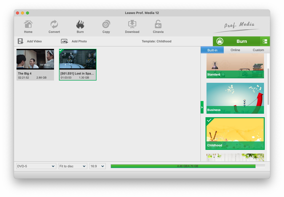This screenshot has width=284, height=197.
Task: Click the Add Photo picture icon
Action: 64,41
